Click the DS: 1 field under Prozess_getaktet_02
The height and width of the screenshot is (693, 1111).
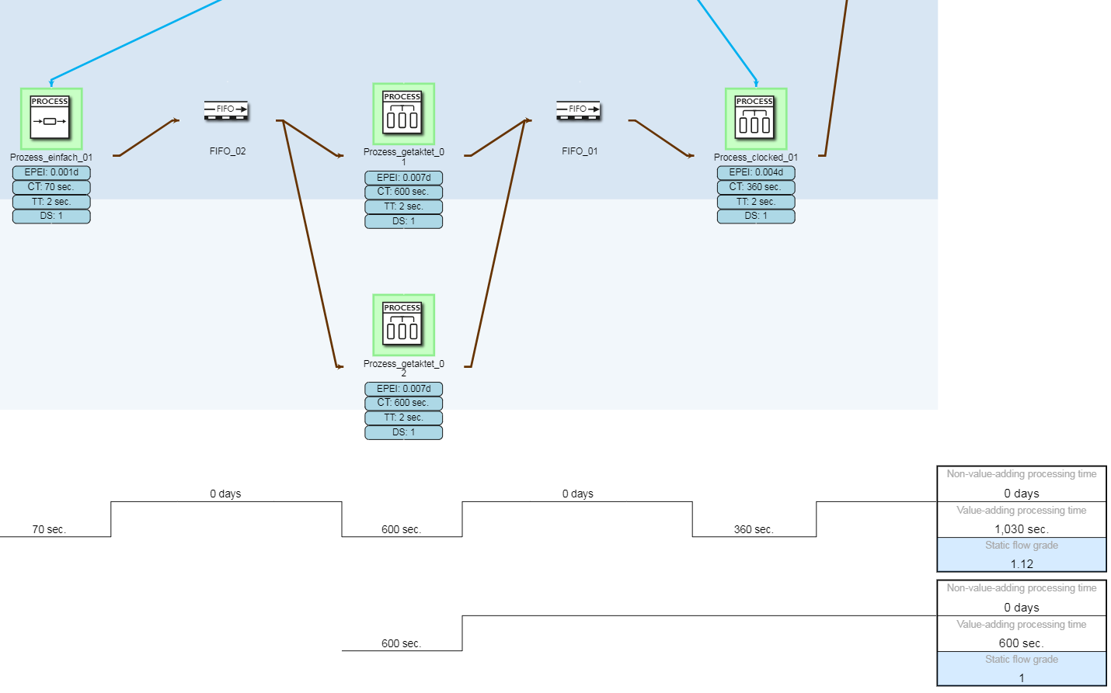point(403,432)
